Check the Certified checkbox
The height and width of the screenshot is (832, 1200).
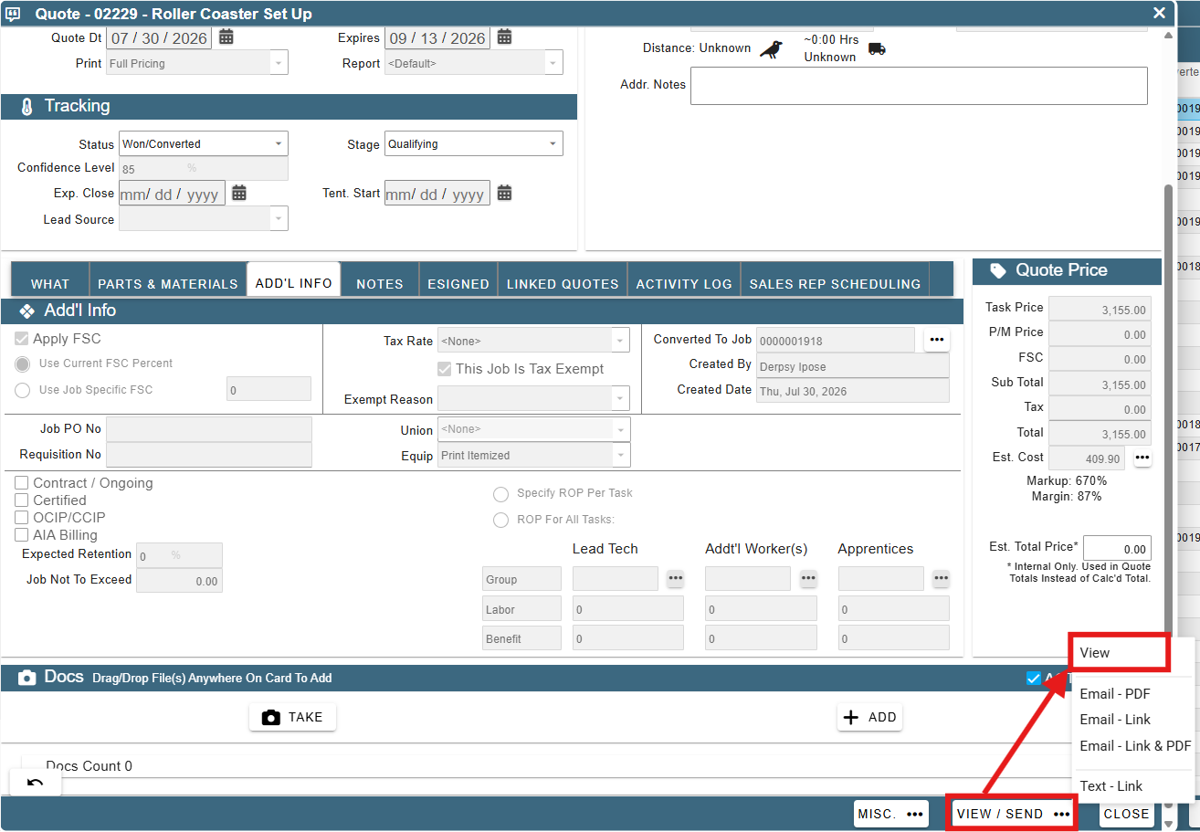(22, 500)
